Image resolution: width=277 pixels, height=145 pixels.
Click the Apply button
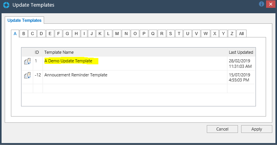tap(257, 129)
